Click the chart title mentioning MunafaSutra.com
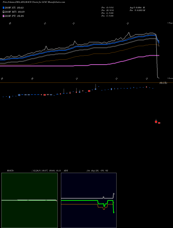 [34, 2]
